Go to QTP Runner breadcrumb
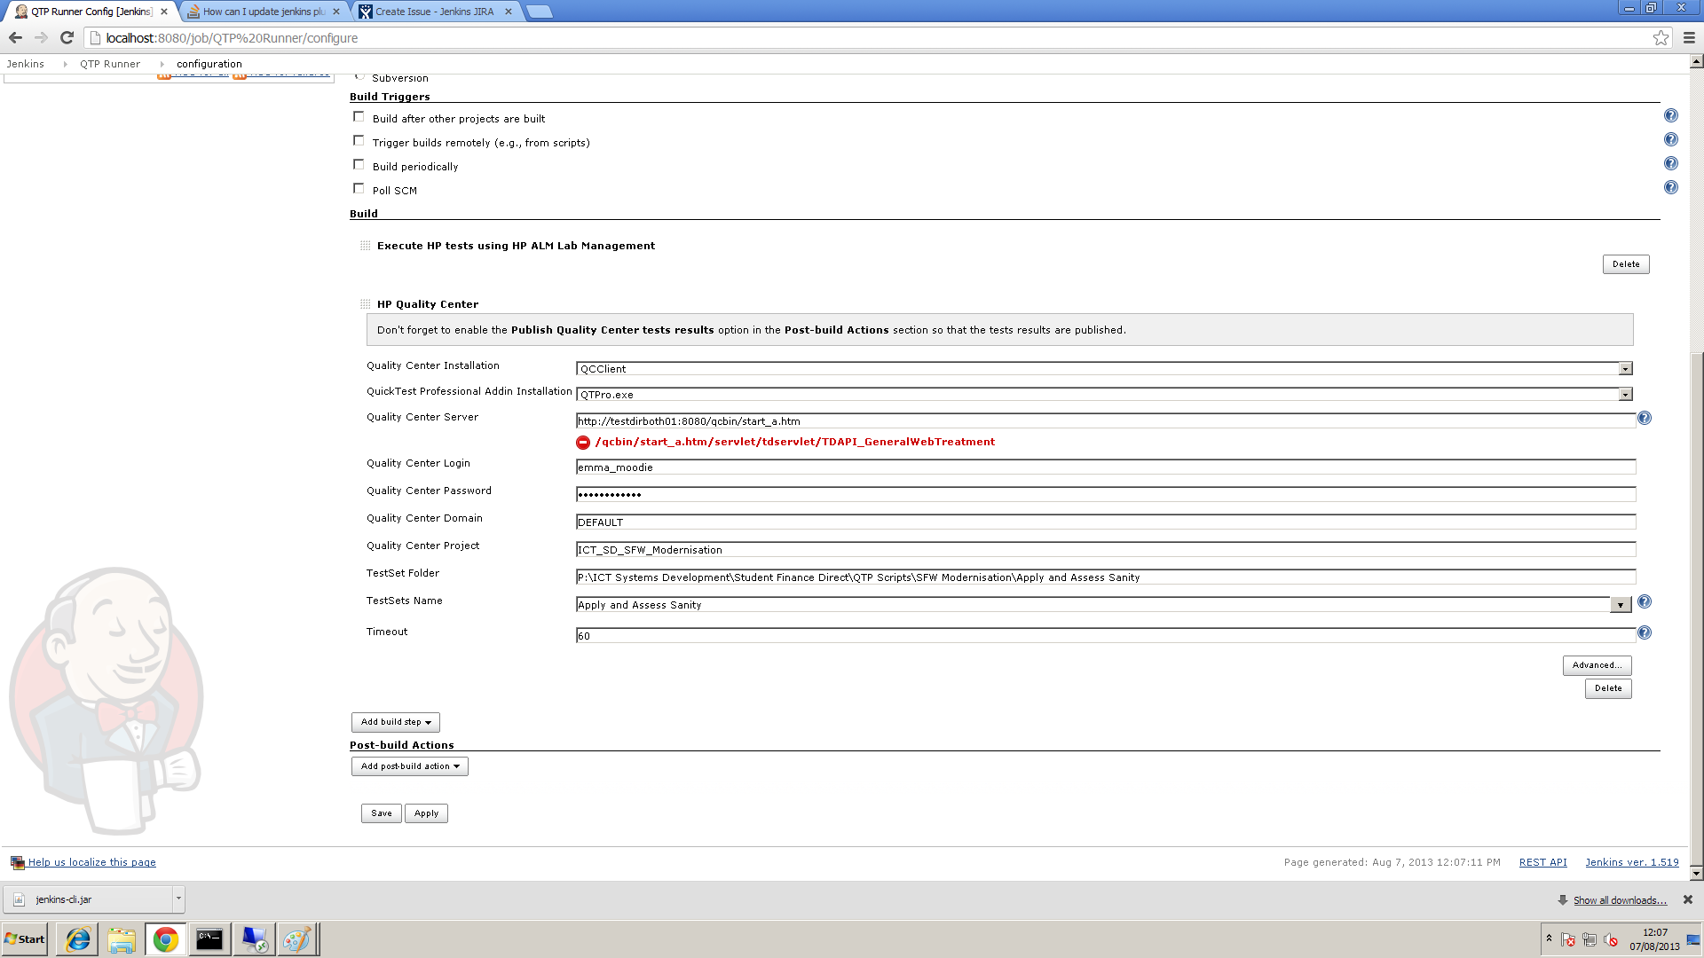 pyautogui.click(x=110, y=64)
